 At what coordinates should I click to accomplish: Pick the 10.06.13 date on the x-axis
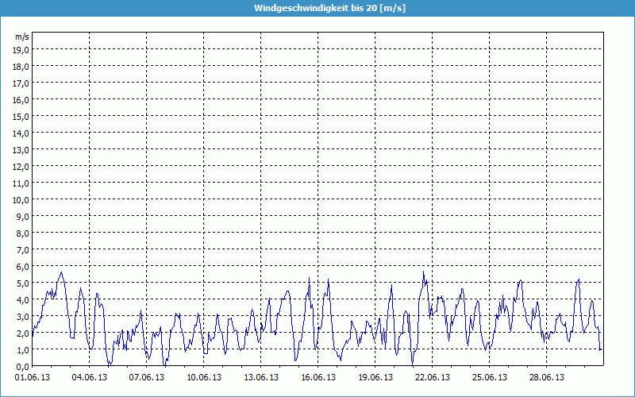click(x=204, y=378)
